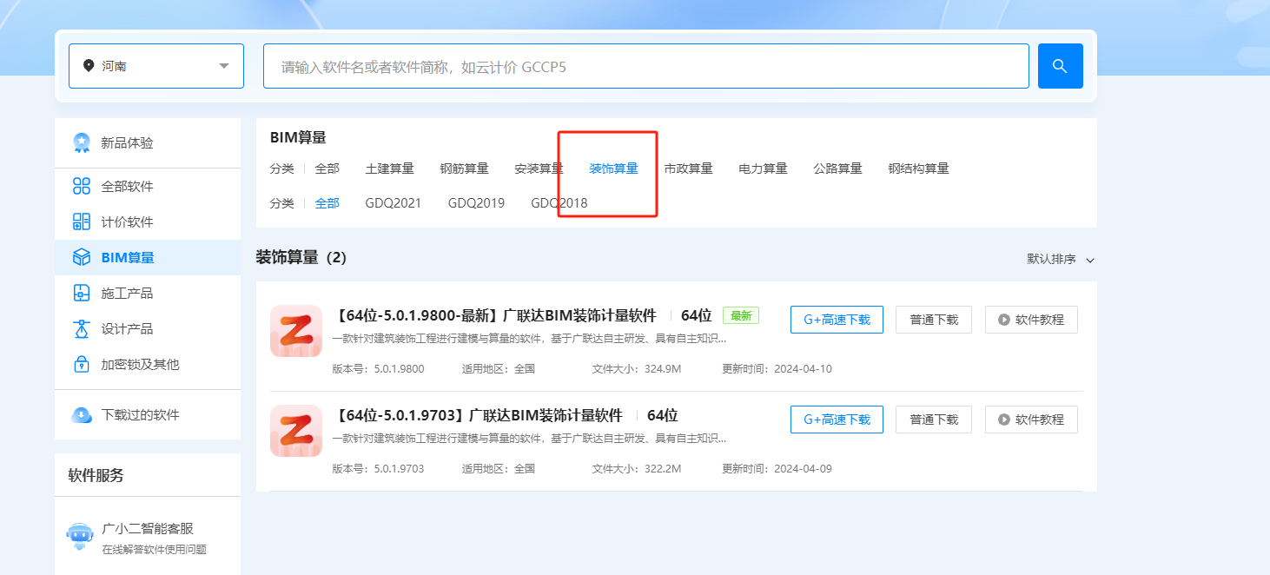This screenshot has width=1270, height=575.
Task: Click 软件教程 for version 5.0.1.9800
Action: click(1031, 320)
